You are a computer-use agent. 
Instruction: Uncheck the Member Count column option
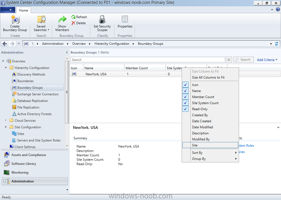click(x=210, y=97)
